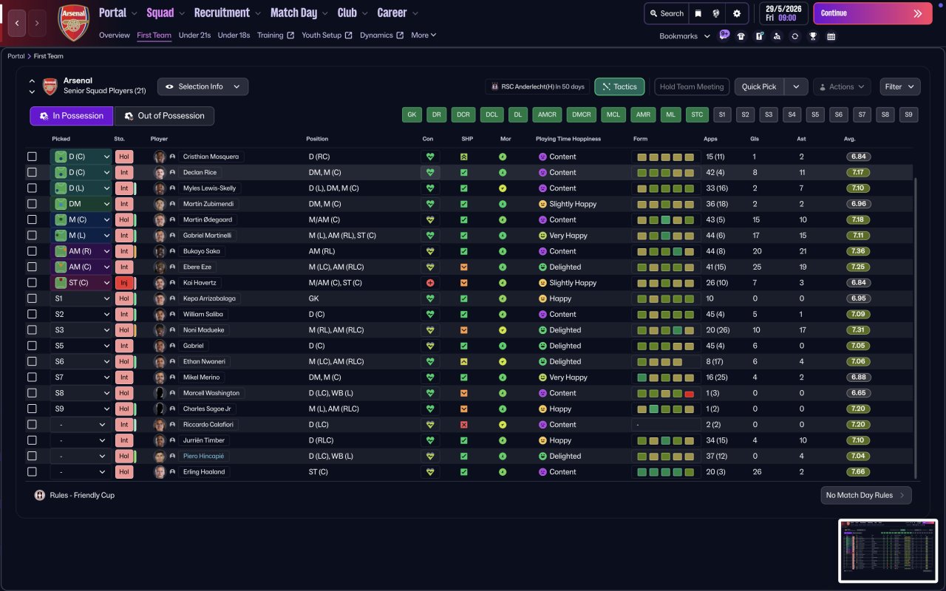Click Marcell Washington's form squares

(x=666, y=393)
